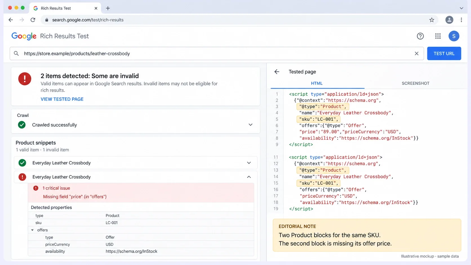Open a new browser tab
The image size is (471, 265).
[108, 8]
